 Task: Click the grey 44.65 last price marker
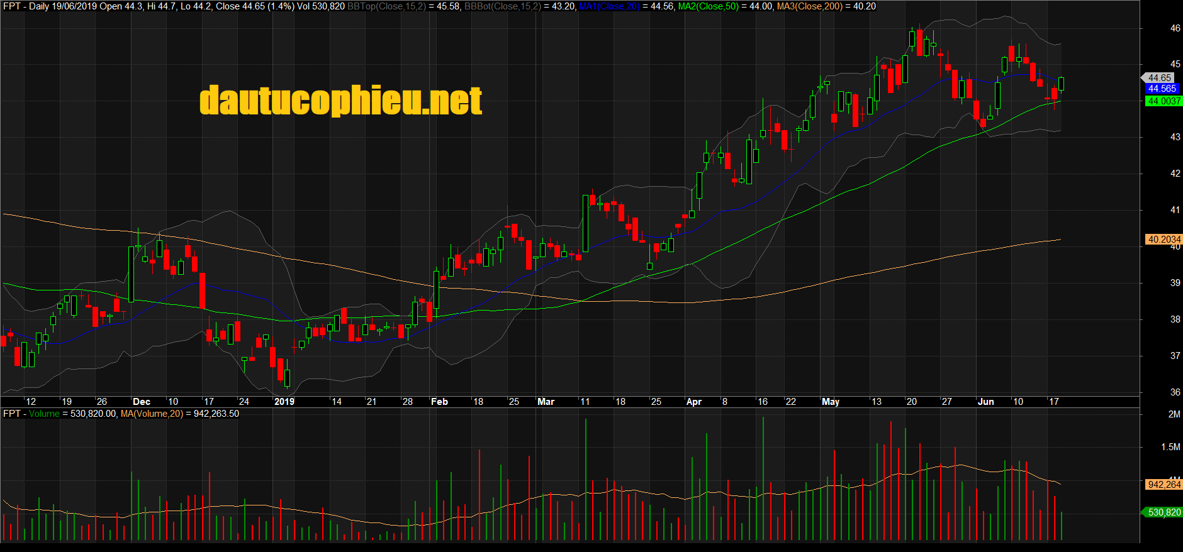(1159, 78)
